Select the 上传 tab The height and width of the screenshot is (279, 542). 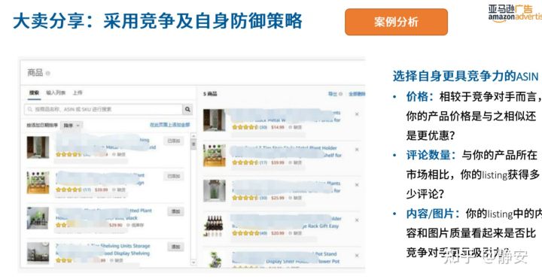[78, 93]
